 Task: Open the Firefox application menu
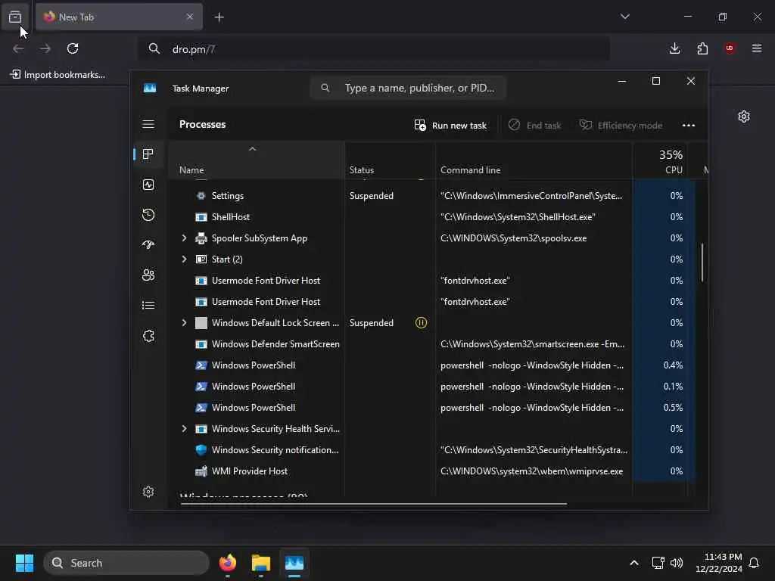coord(757,48)
